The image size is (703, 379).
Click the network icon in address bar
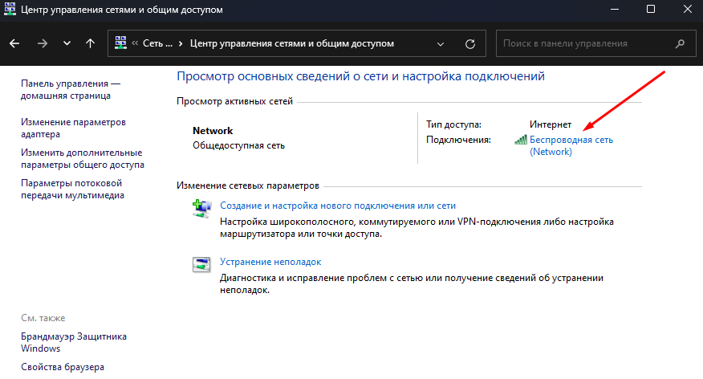point(120,43)
